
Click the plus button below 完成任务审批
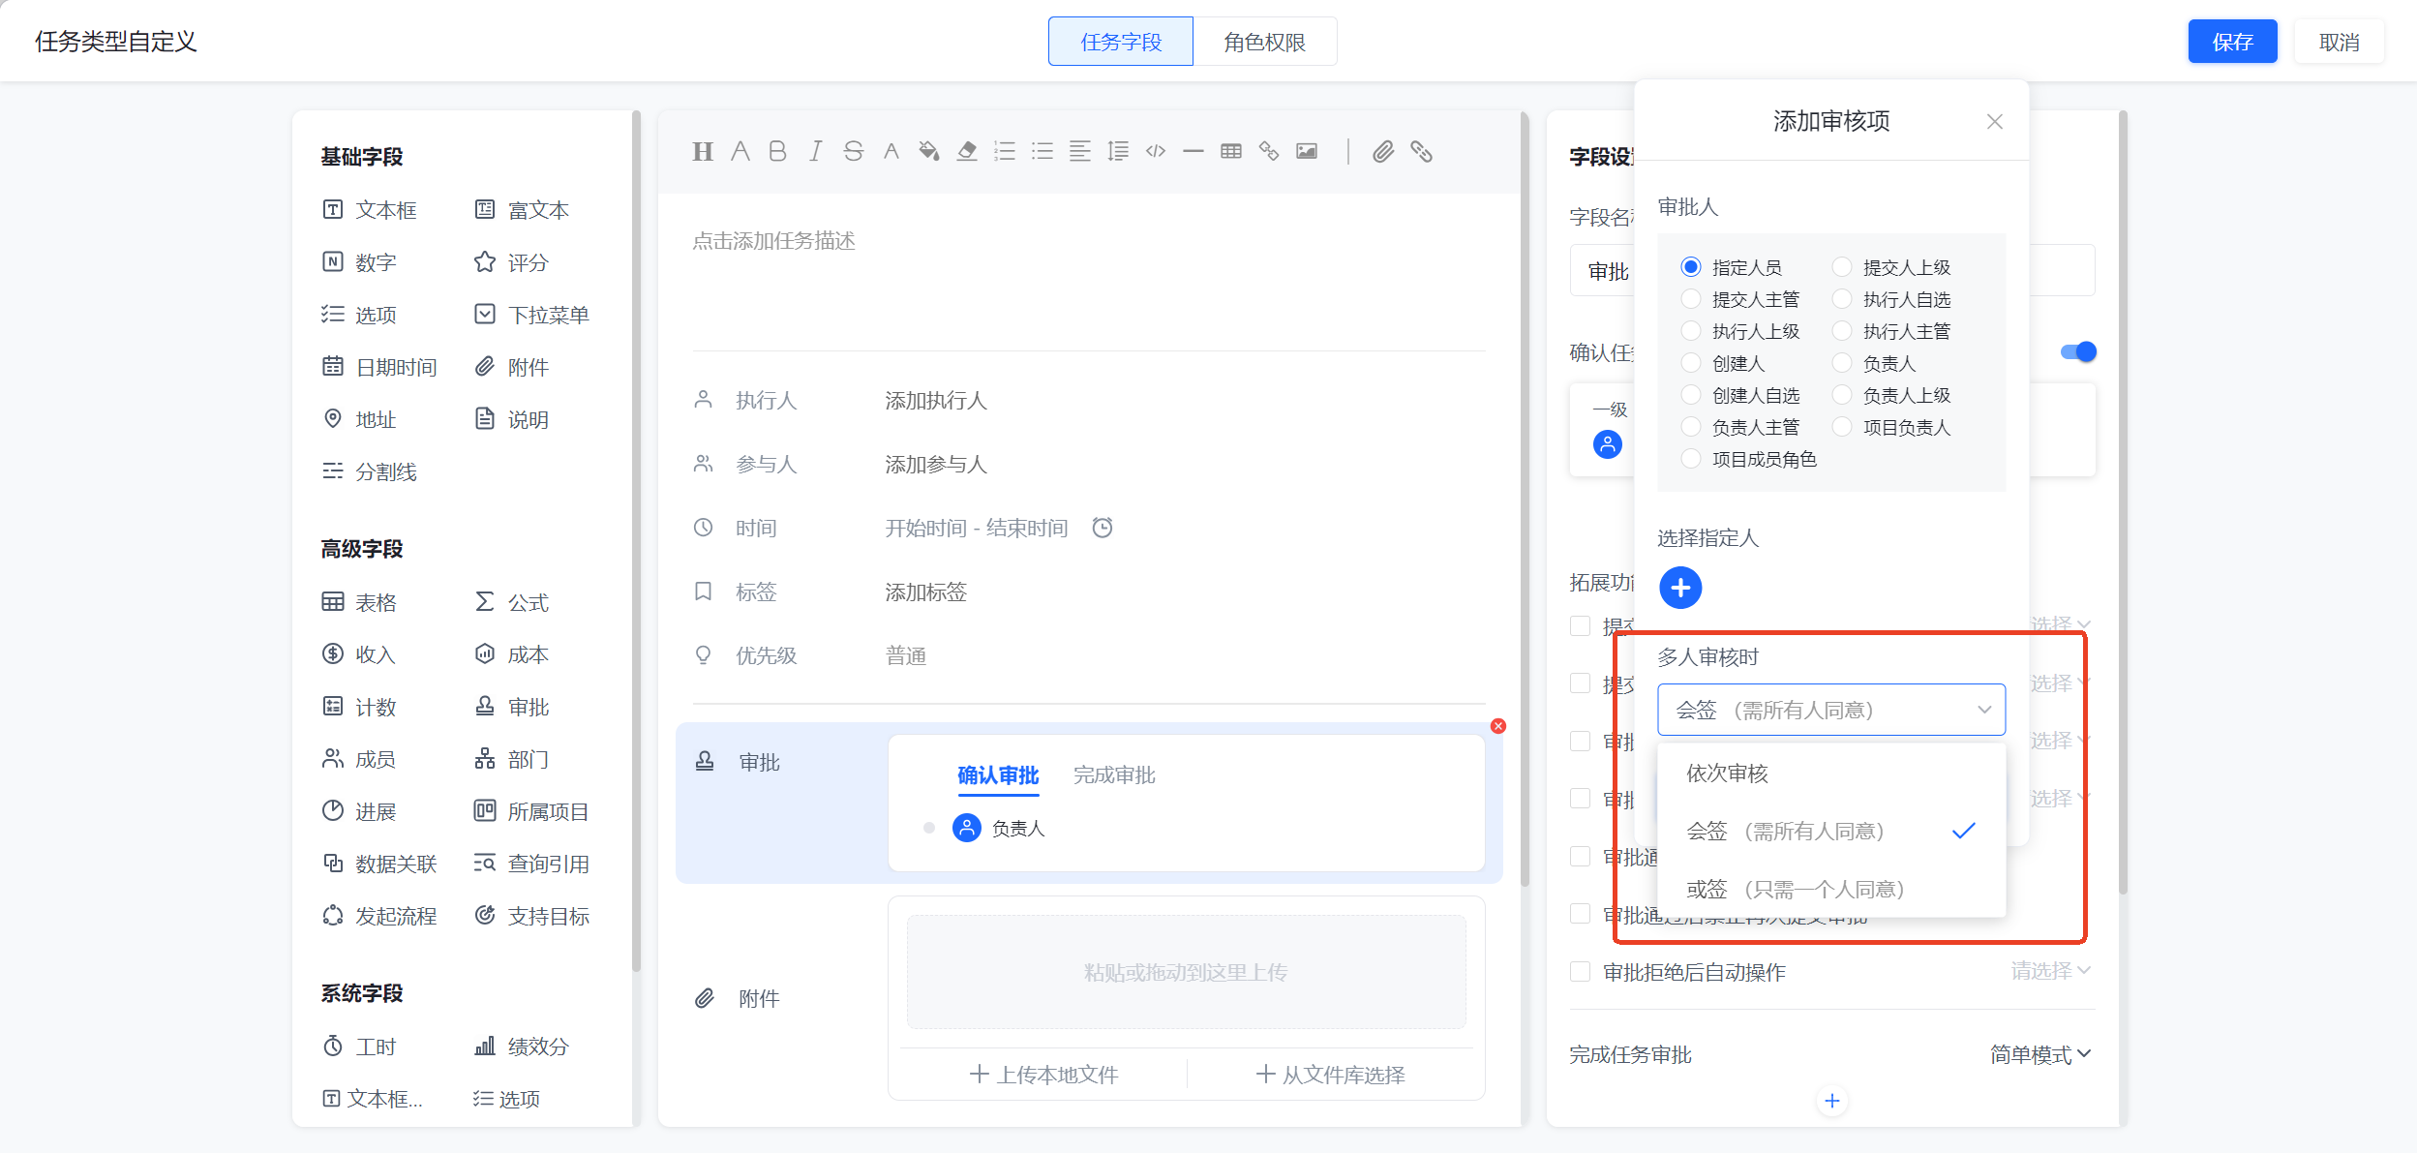click(1831, 1101)
